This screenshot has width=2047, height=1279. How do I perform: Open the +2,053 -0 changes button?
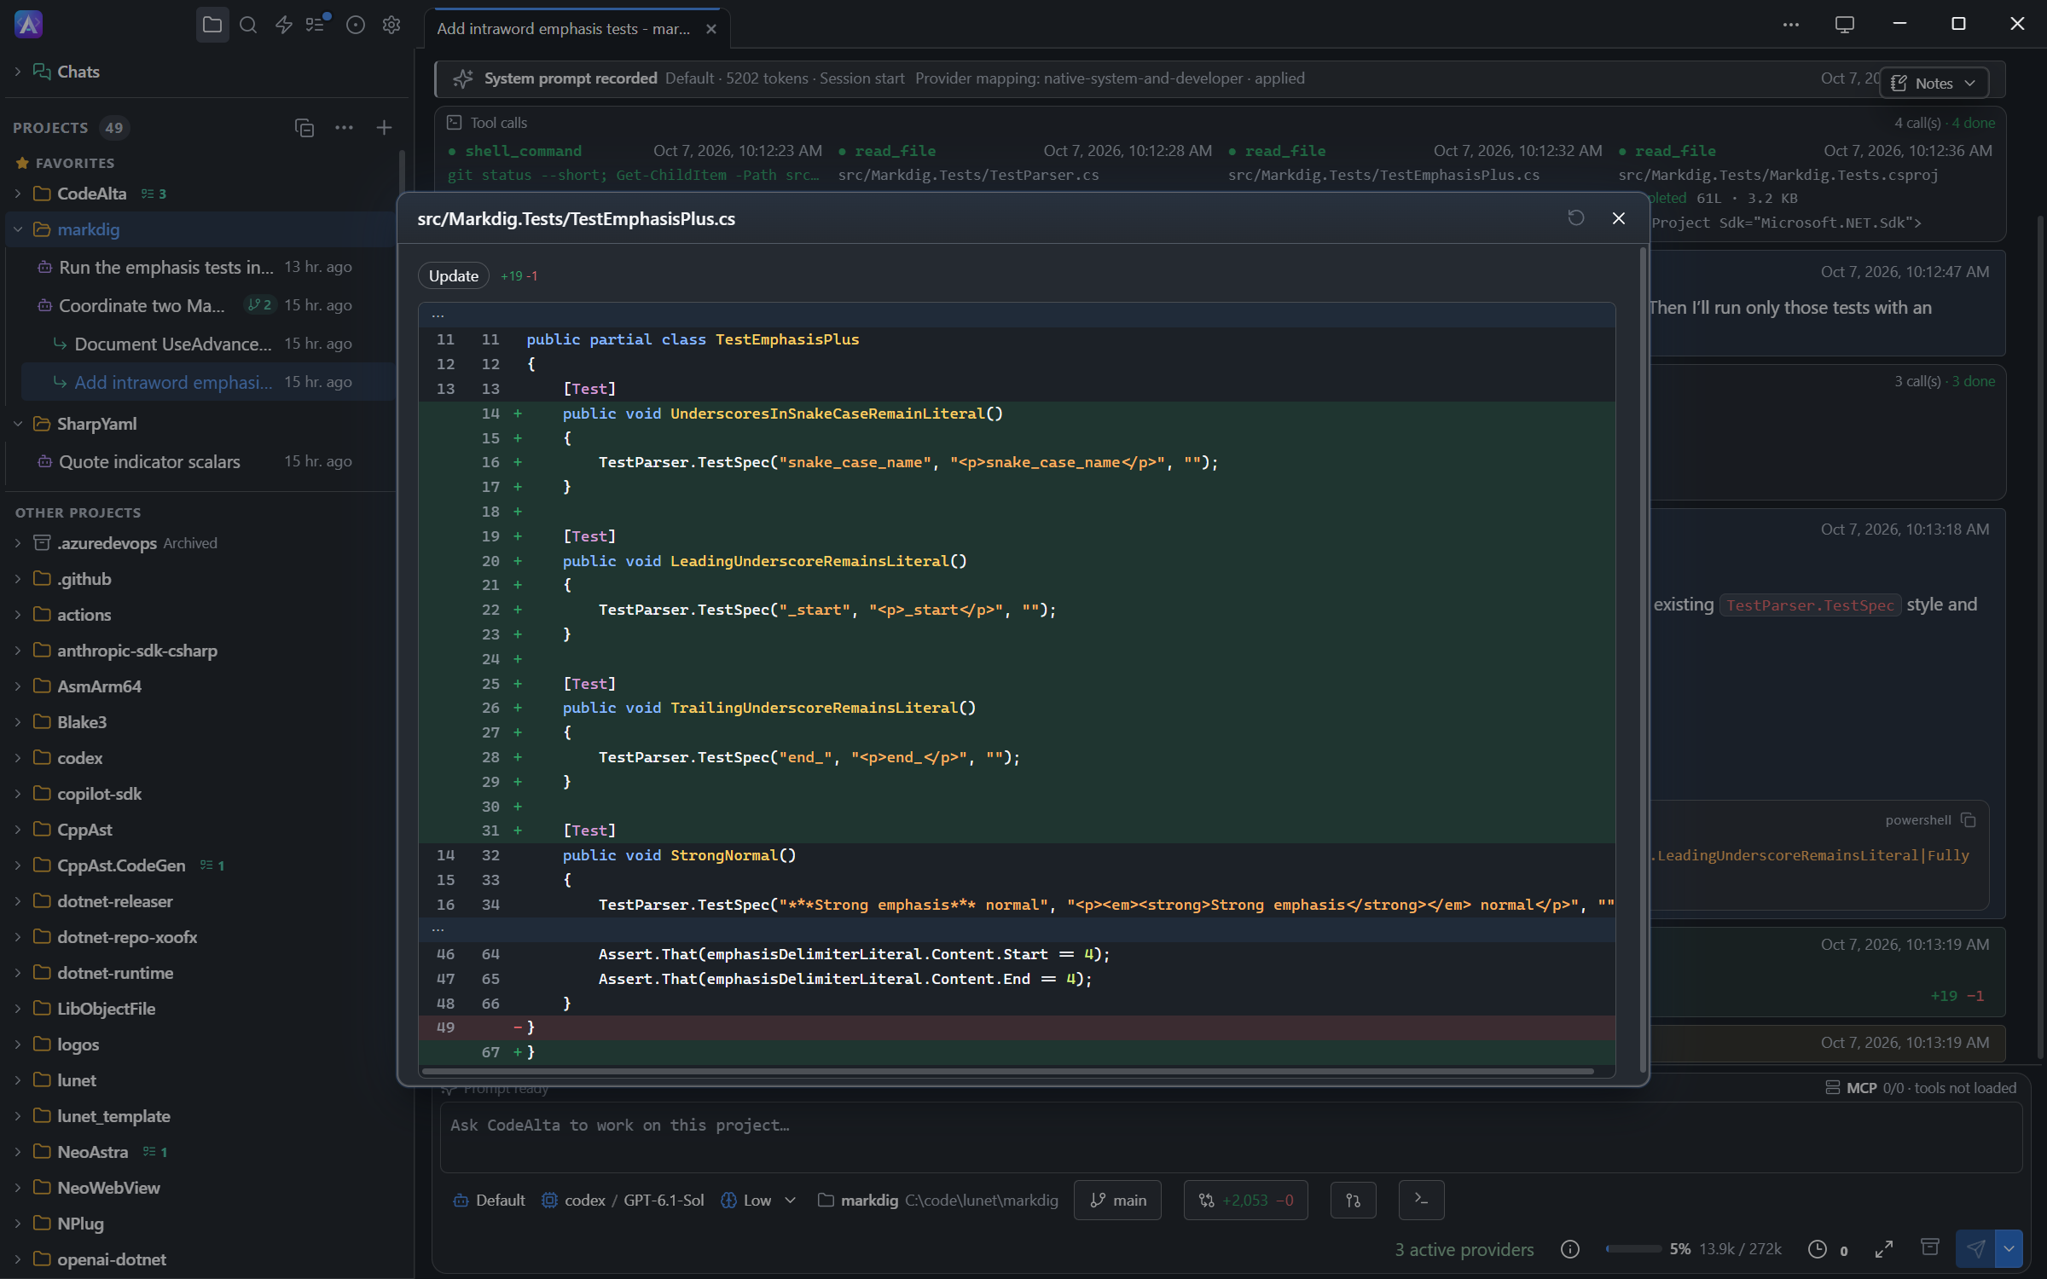(x=1245, y=1200)
